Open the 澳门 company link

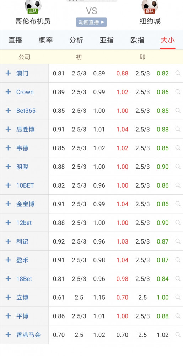pos(22,73)
